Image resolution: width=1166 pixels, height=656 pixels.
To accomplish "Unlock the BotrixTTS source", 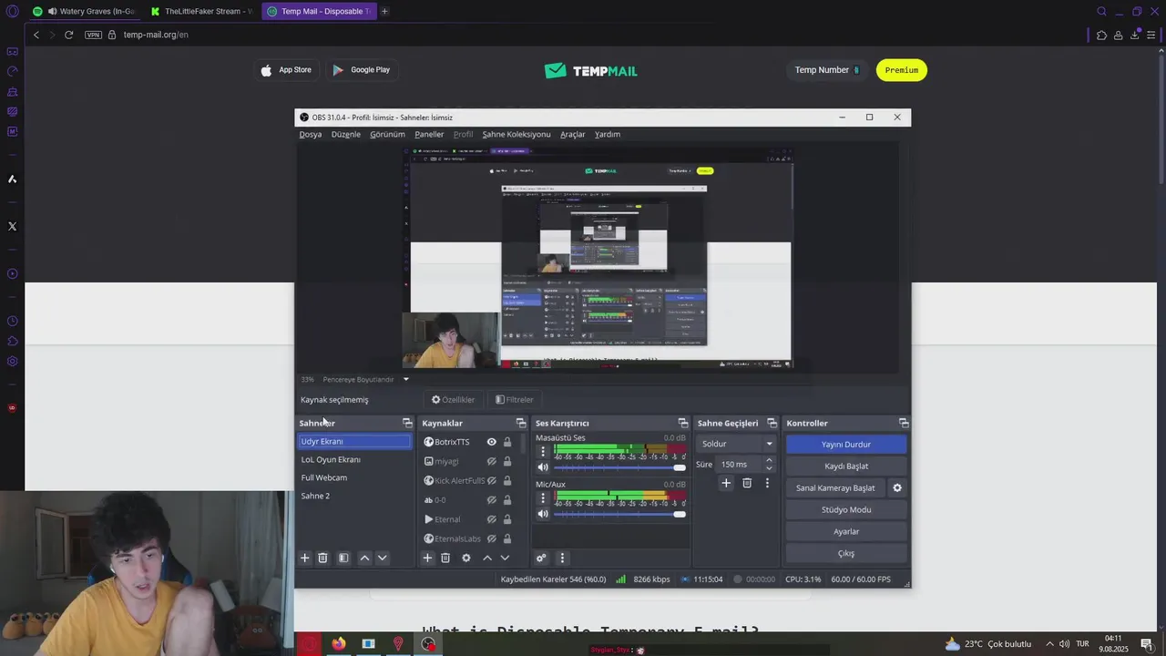I will (507, 442).
